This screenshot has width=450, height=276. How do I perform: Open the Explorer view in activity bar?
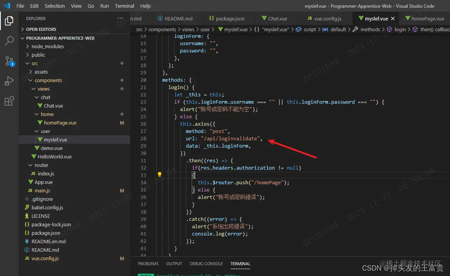coord(9,21)
